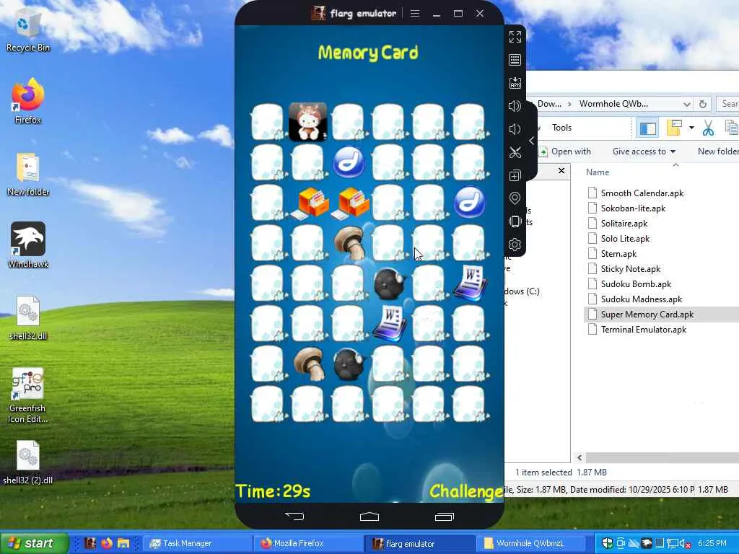Tap the black bird card in fifth row
The image size is (739, 554).
click(x=389, y=283)
